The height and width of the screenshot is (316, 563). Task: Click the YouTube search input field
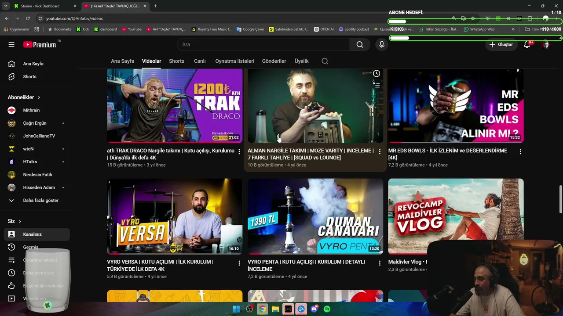(263, 44)
